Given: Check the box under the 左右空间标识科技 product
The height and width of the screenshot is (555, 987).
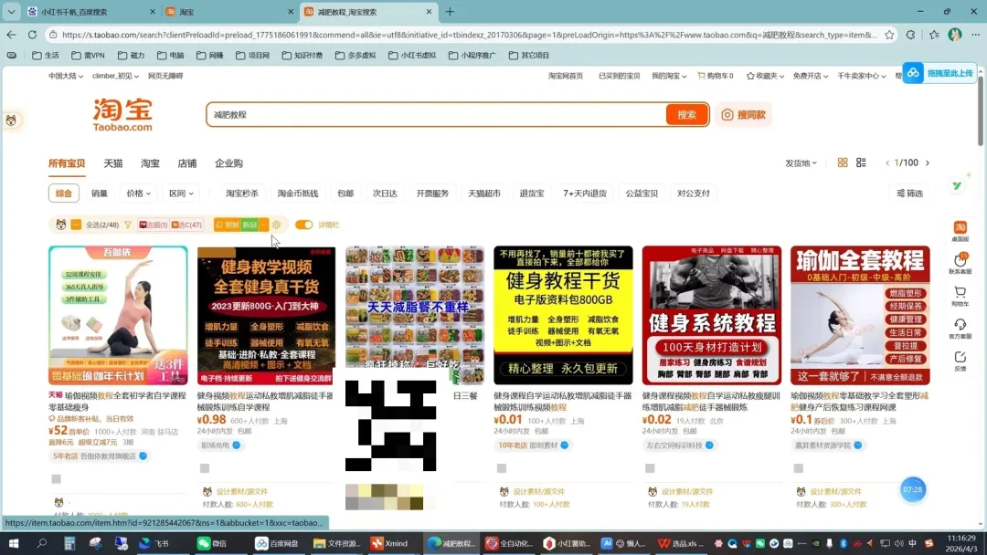Looking at the screenshot, I should [651, 468].
